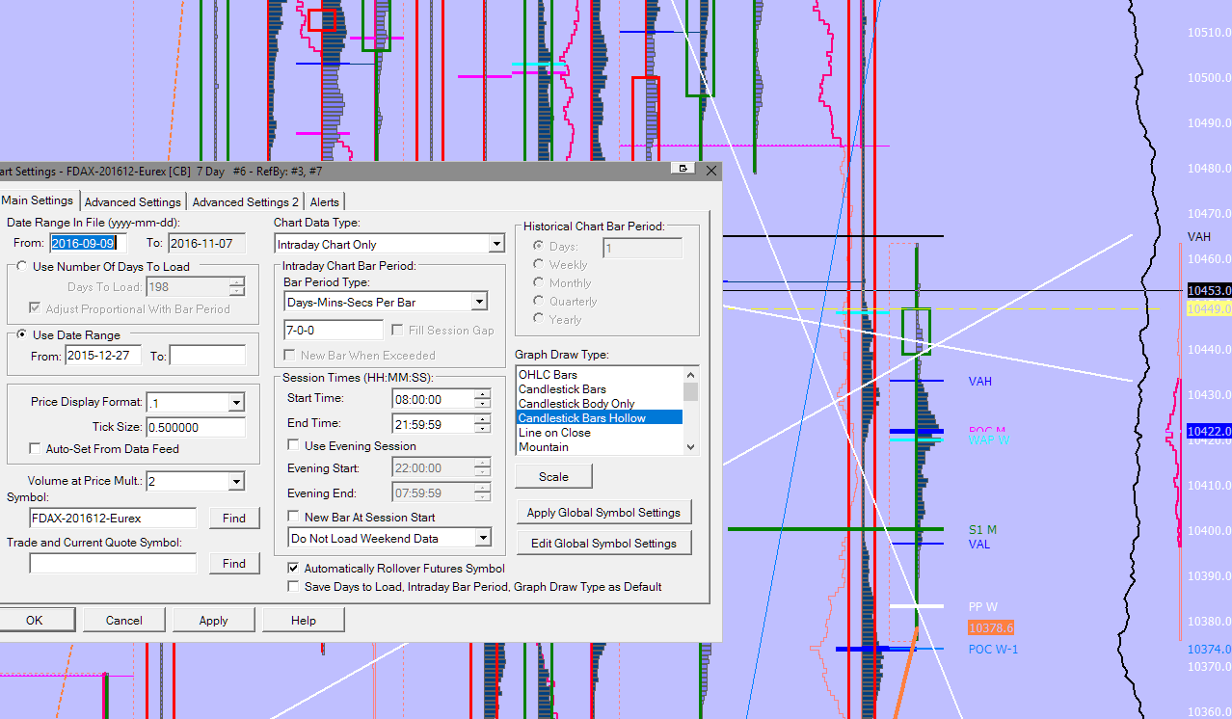
Task: Click the pin icon in dialog title bar
Action: (683, 170)
